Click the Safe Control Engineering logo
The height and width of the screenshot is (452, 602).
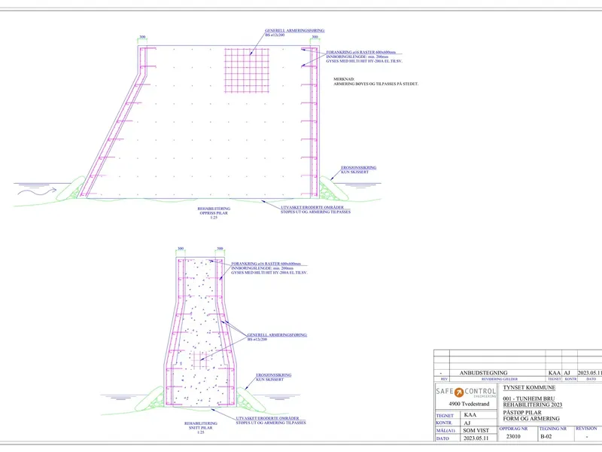[466, 392]
